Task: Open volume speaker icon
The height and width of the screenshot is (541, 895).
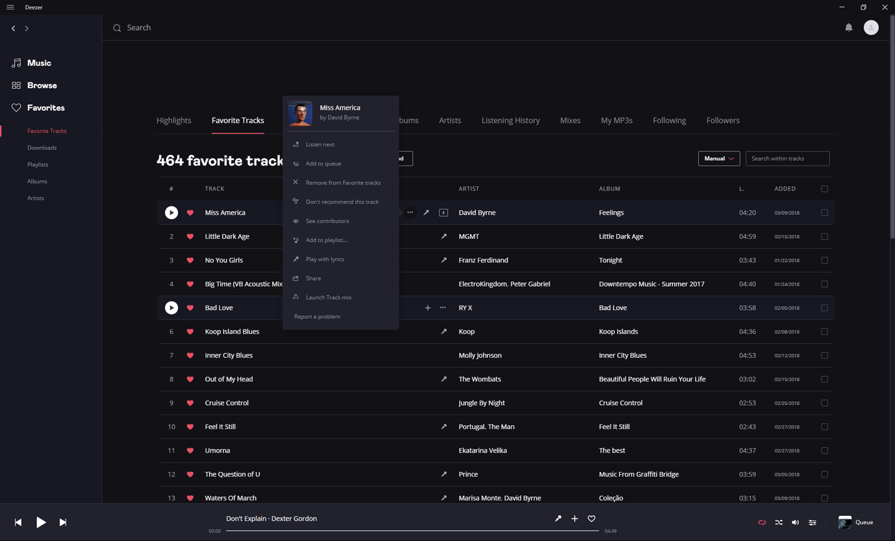Action: (x=795, y=523)
